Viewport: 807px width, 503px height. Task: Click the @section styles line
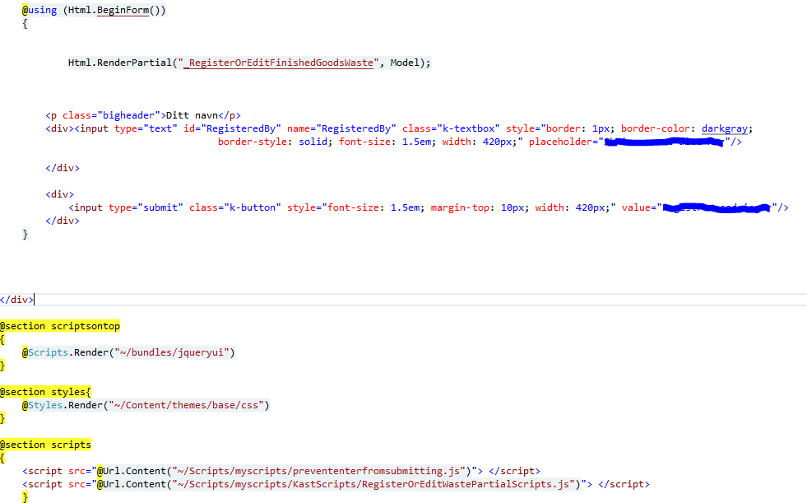coord(45,392)
